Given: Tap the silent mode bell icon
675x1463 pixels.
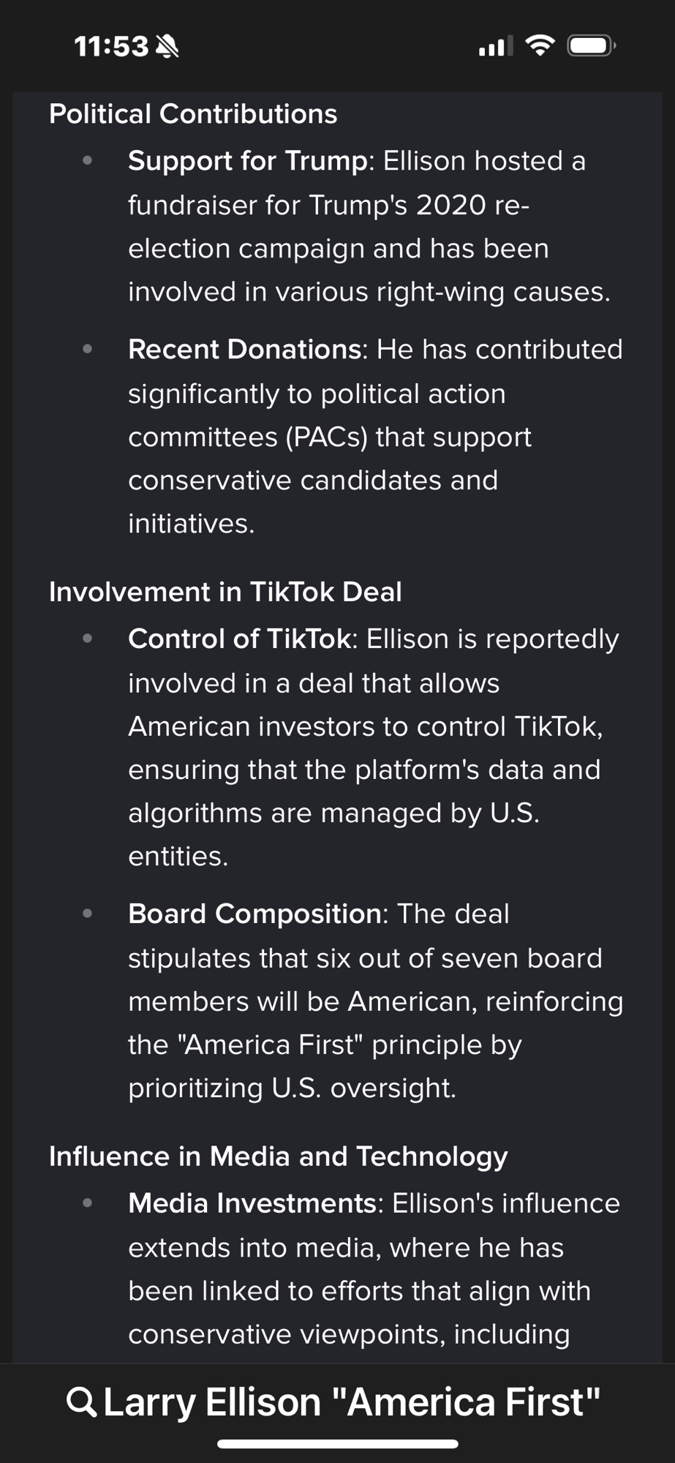Looking at the screenshot, I should coord(167,47).
